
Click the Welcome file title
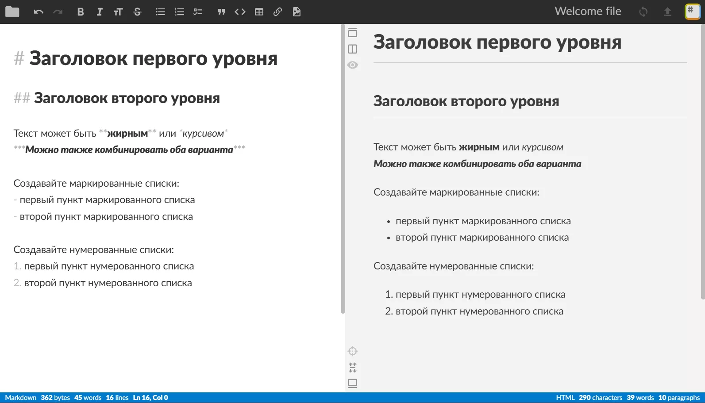[588, 12]
